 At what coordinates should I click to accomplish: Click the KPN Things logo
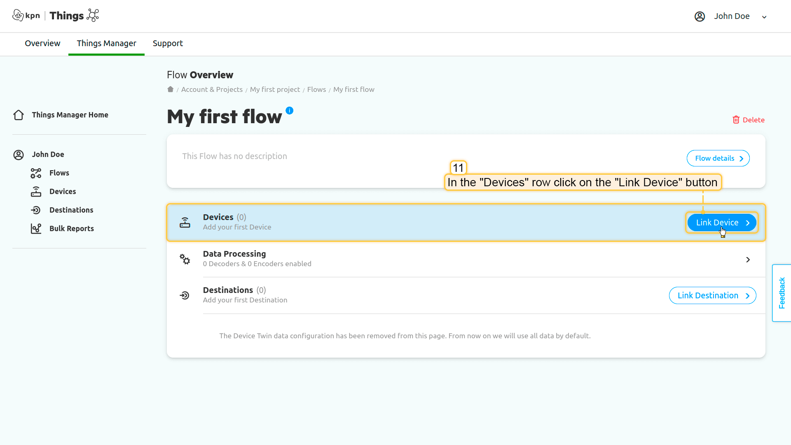coord(56,16)
